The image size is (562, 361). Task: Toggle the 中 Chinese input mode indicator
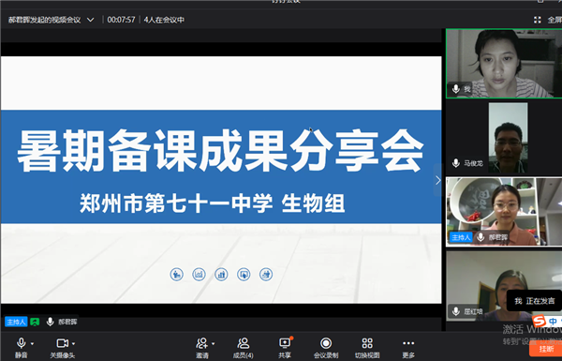[x=553, y=322]
